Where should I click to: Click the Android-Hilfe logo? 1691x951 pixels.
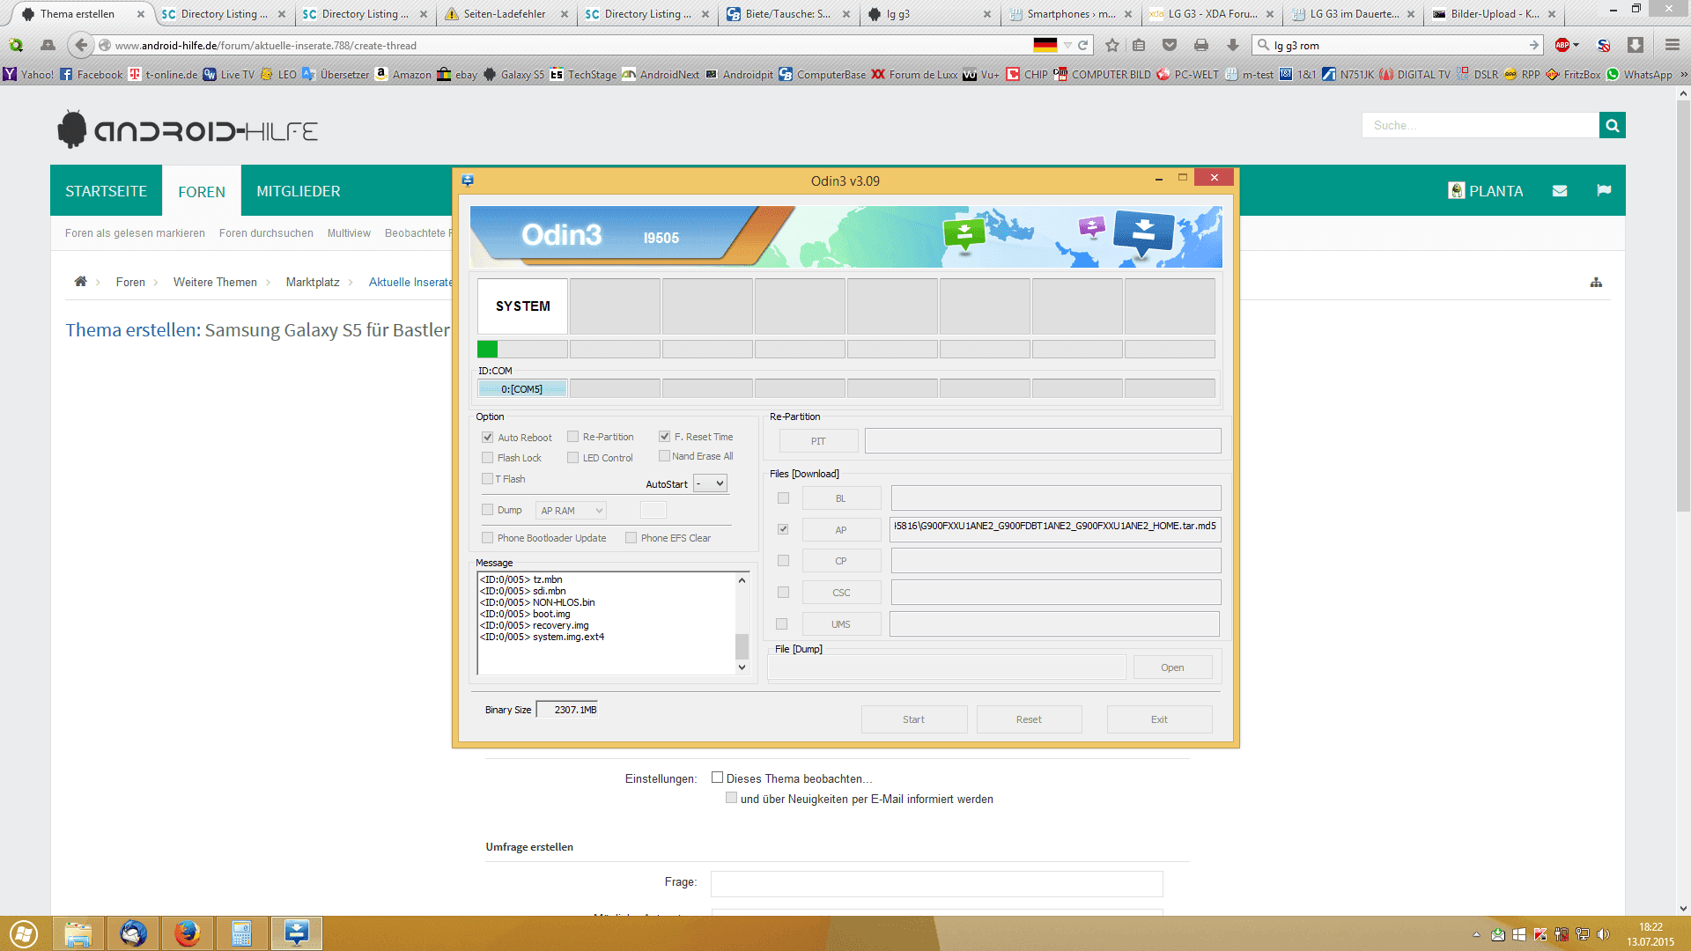(188, 130)
